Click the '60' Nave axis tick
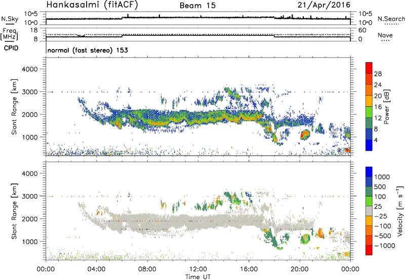405x280 pixels. click(x=362, y=30)
